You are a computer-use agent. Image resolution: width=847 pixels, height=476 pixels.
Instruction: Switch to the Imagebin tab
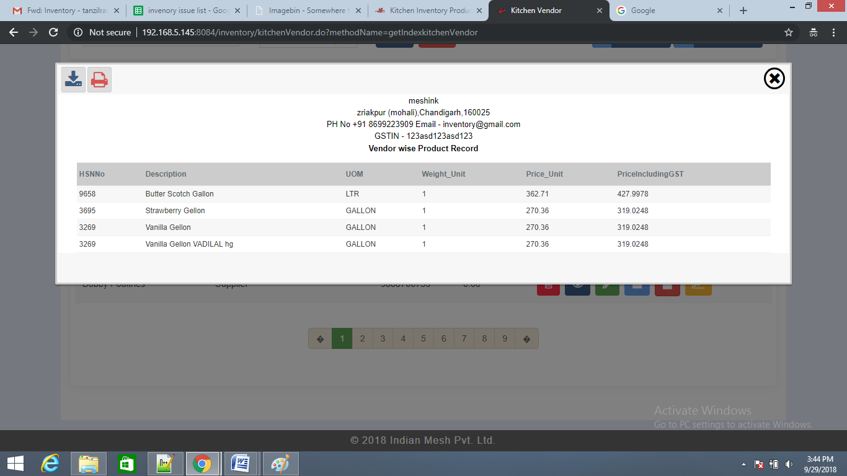(308, 11)
